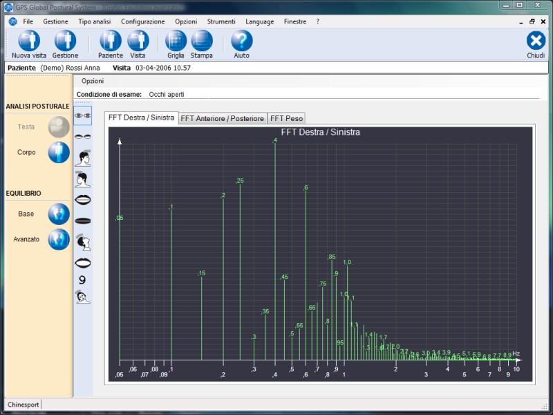
Task: Expand the Finestre menu
Action: click(x=294, y=21)
